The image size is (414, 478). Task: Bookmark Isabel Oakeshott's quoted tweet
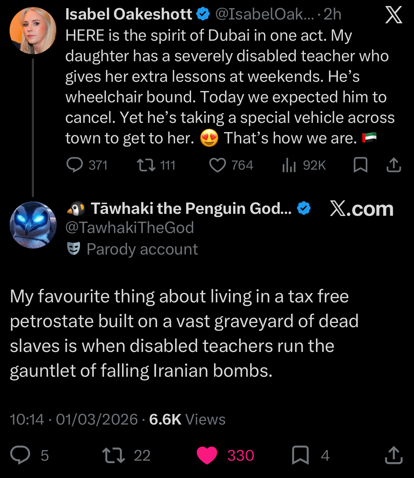coord(360,165)
